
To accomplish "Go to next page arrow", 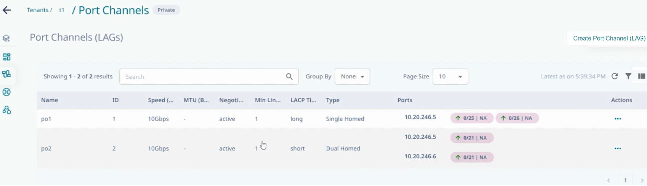I will (x=642, y=180).
